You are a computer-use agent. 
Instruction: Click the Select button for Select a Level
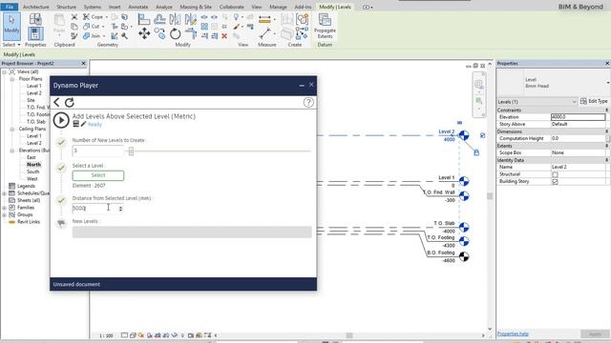[98, 175]
